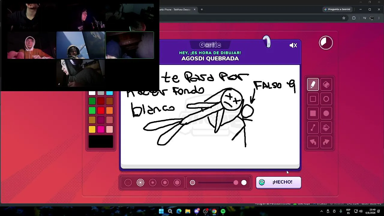Image resolution: width=384 pixels, height=216 pixels.
Task: Select the webcam tile outlined in green
Action: pos(130,45)
